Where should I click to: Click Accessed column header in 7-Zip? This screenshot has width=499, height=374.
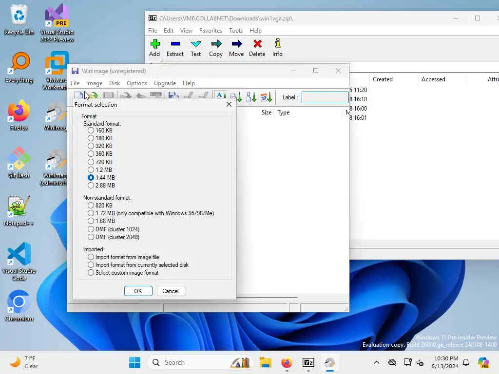coord(442,79)
